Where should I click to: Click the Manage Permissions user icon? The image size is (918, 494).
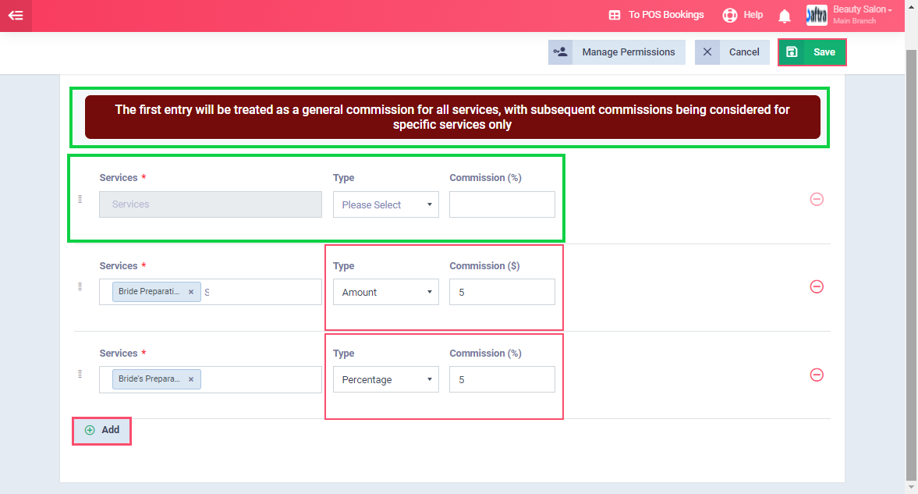tap(560, 52)
